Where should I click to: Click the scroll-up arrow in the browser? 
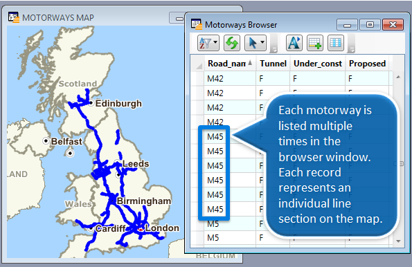(x=398, y=77)
